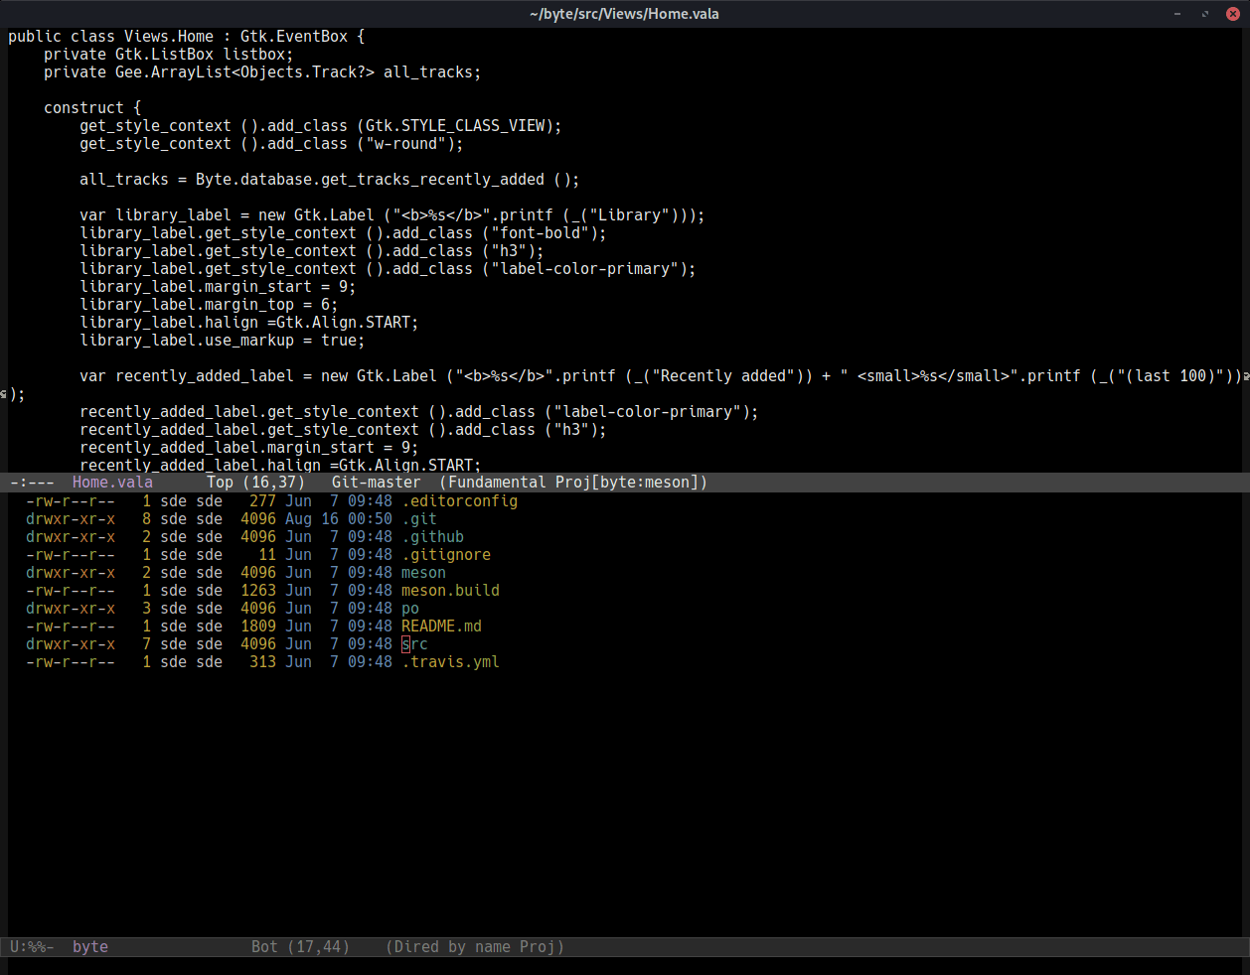Open the po directory entry
Screen dimensions: 1250x975
point(410,609)
